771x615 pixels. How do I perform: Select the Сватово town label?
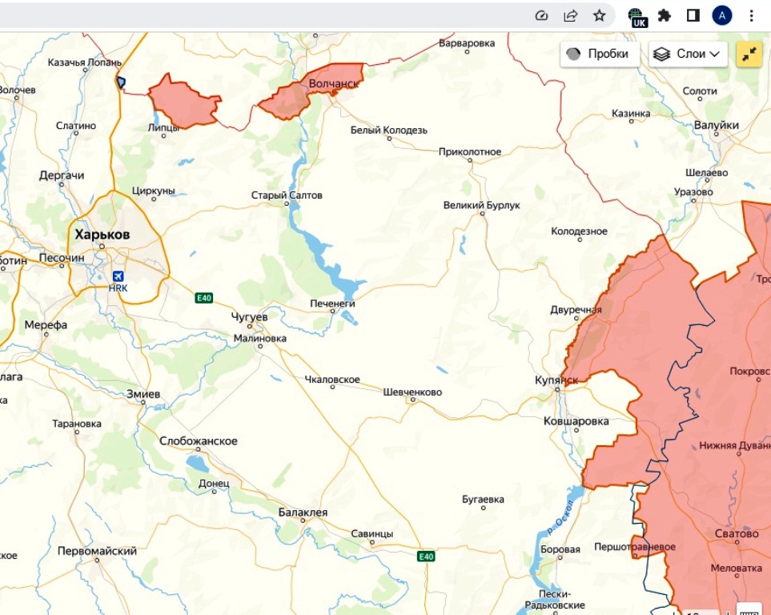737,533
